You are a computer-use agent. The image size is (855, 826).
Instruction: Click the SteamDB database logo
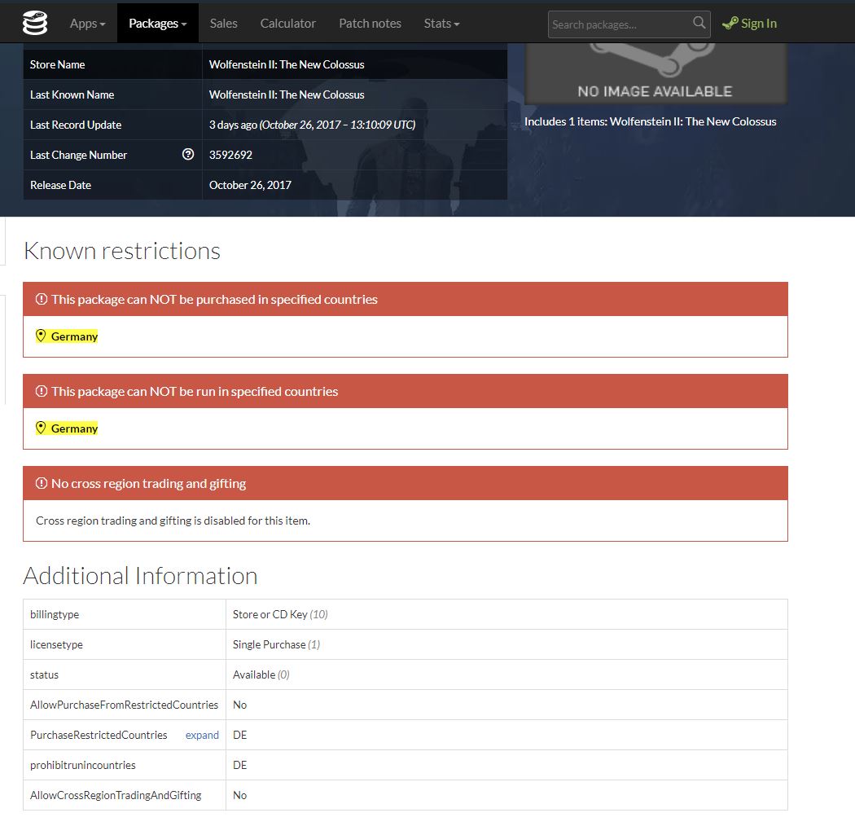click(35, 23)
